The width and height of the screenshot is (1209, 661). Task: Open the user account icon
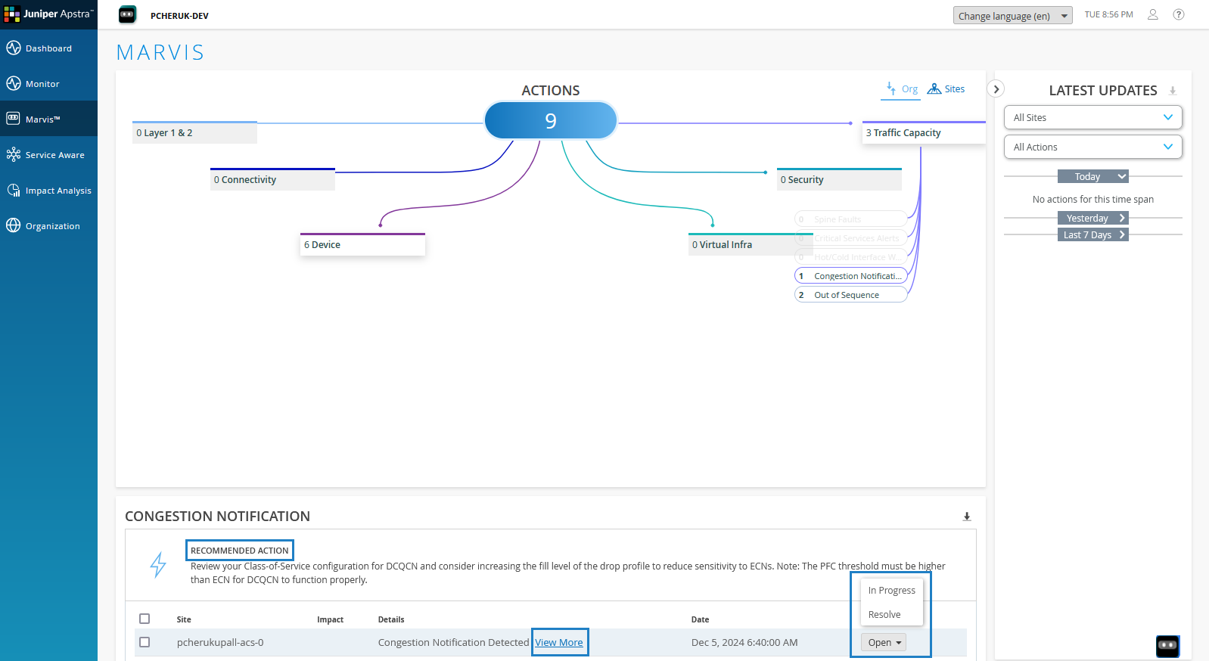(1153, 14)
